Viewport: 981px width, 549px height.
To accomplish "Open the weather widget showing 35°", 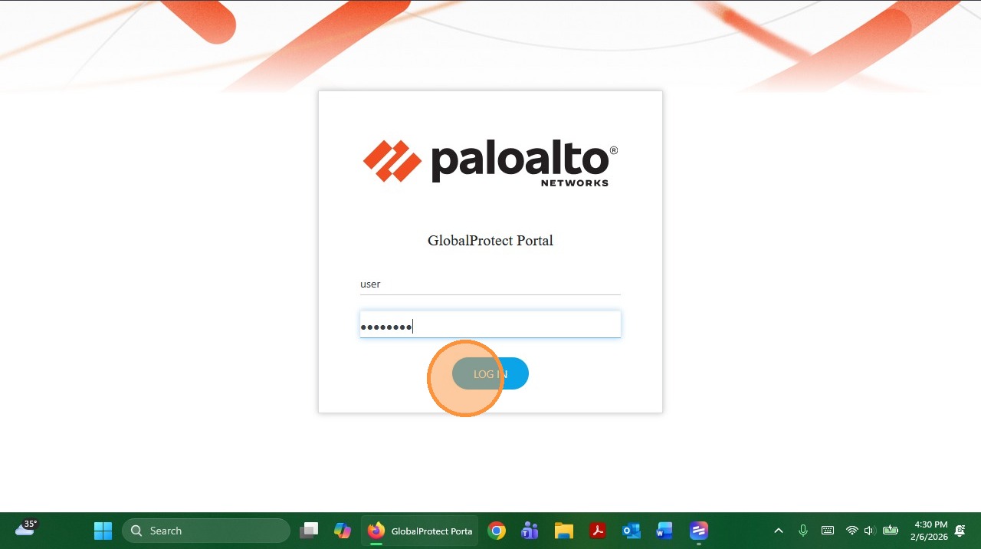I will (x=26, y=528).
